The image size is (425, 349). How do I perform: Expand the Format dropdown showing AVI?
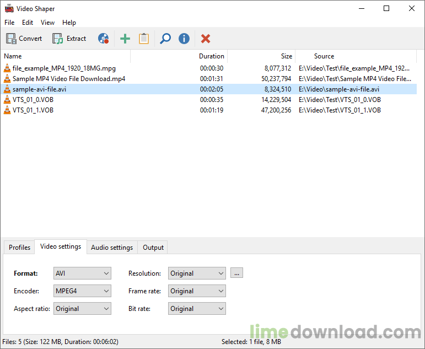click(x=82, y=273)
